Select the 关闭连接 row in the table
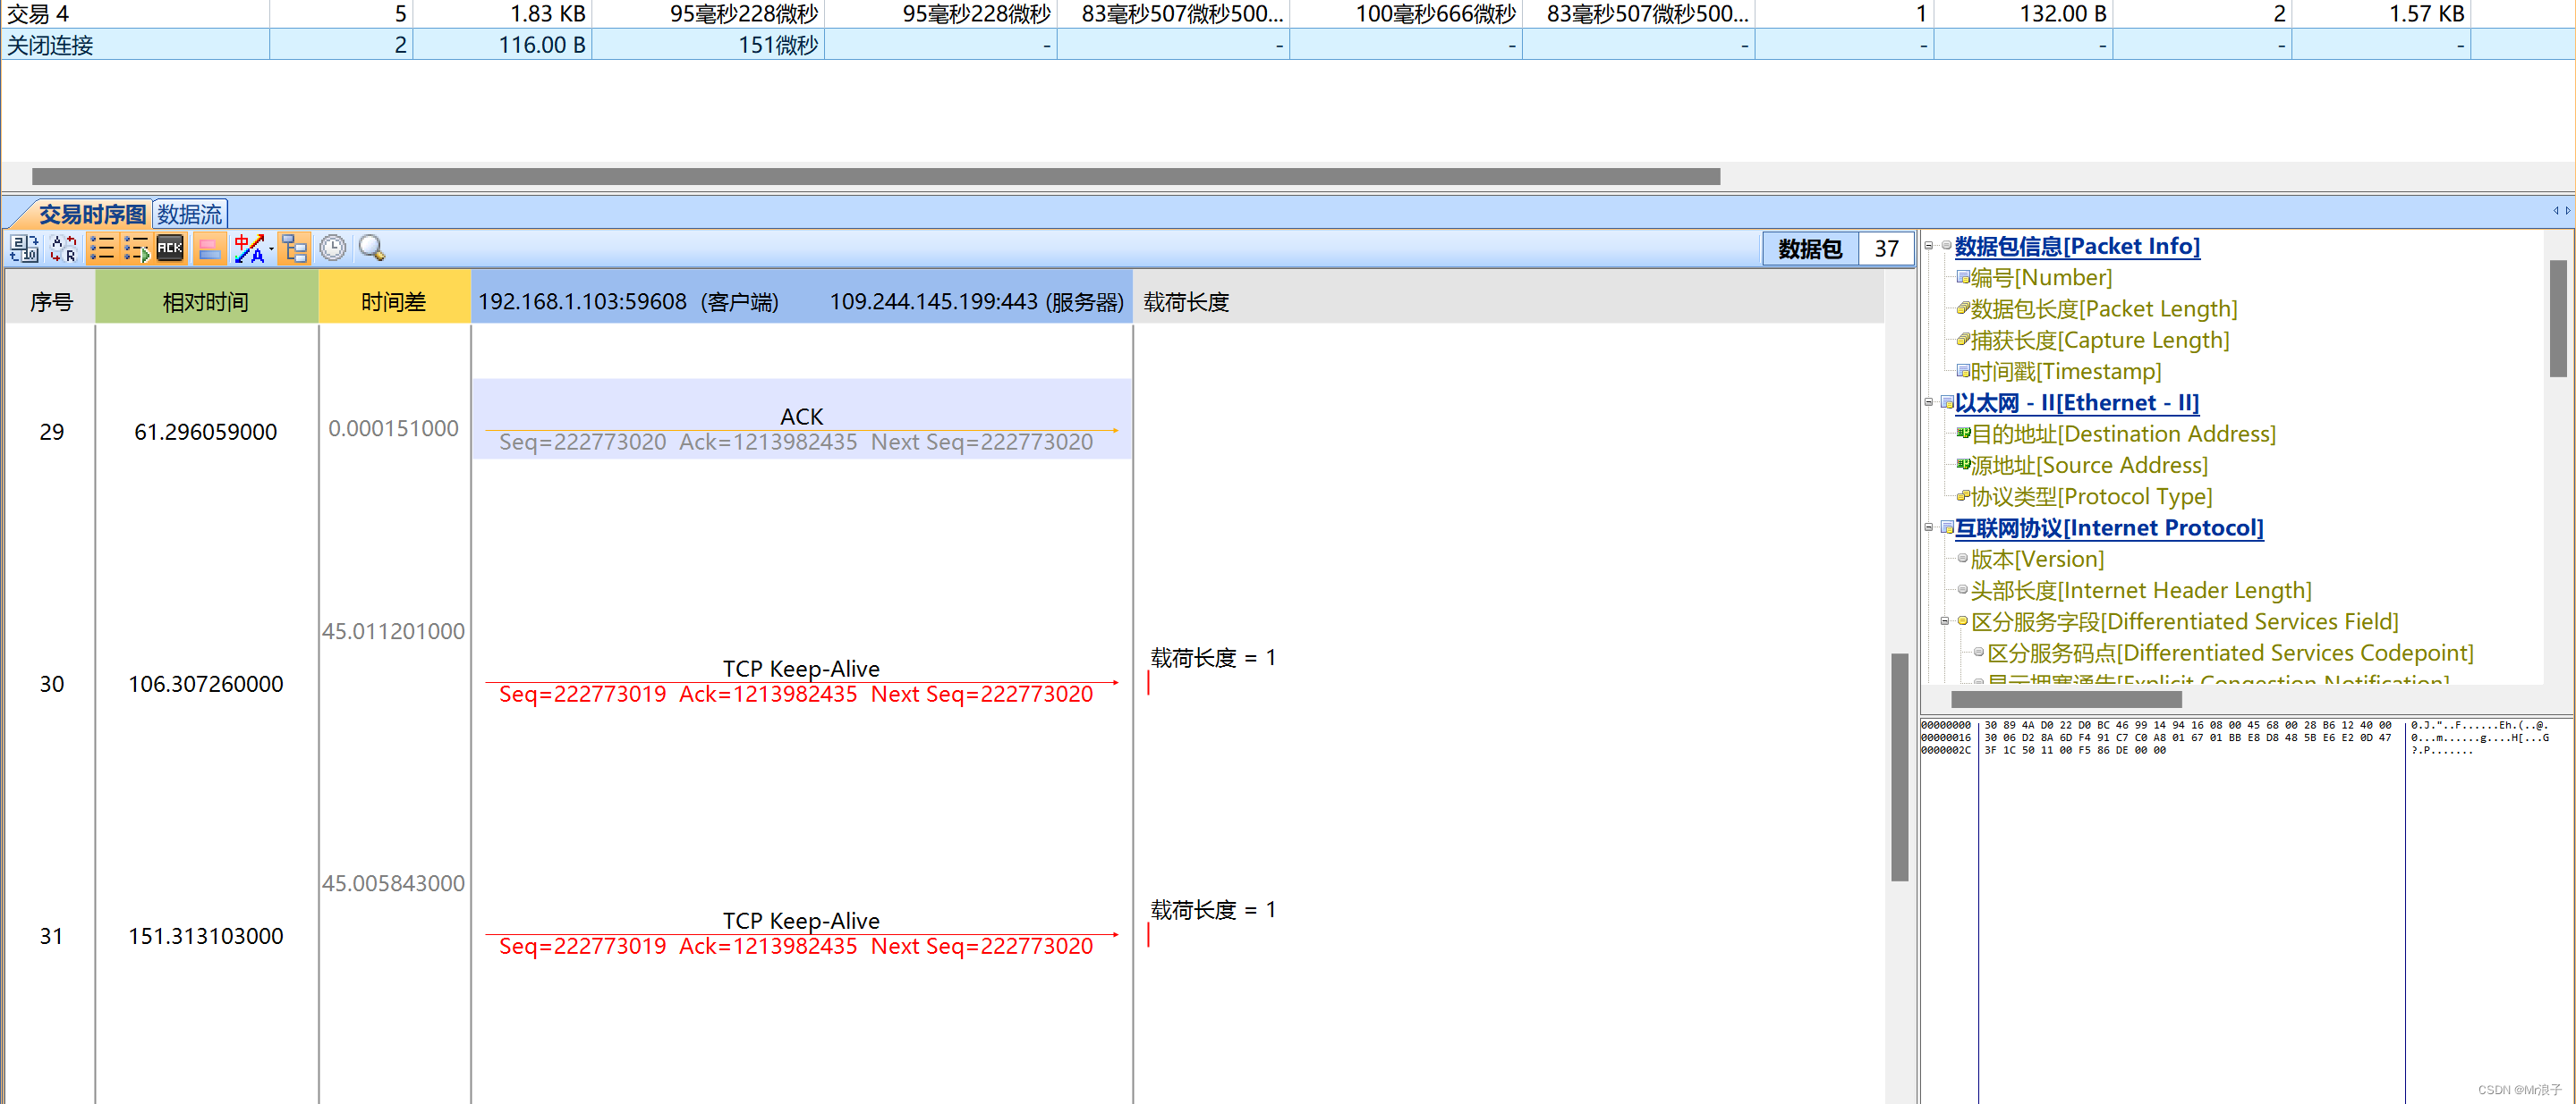Screen dimensions: 2576x1104 (x=51, y=45)
